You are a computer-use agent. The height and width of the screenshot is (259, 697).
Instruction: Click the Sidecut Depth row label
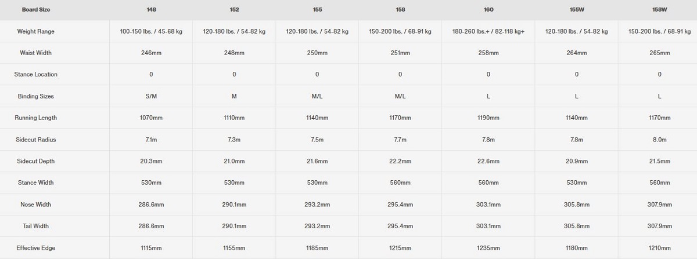click(x=36, y=161)
